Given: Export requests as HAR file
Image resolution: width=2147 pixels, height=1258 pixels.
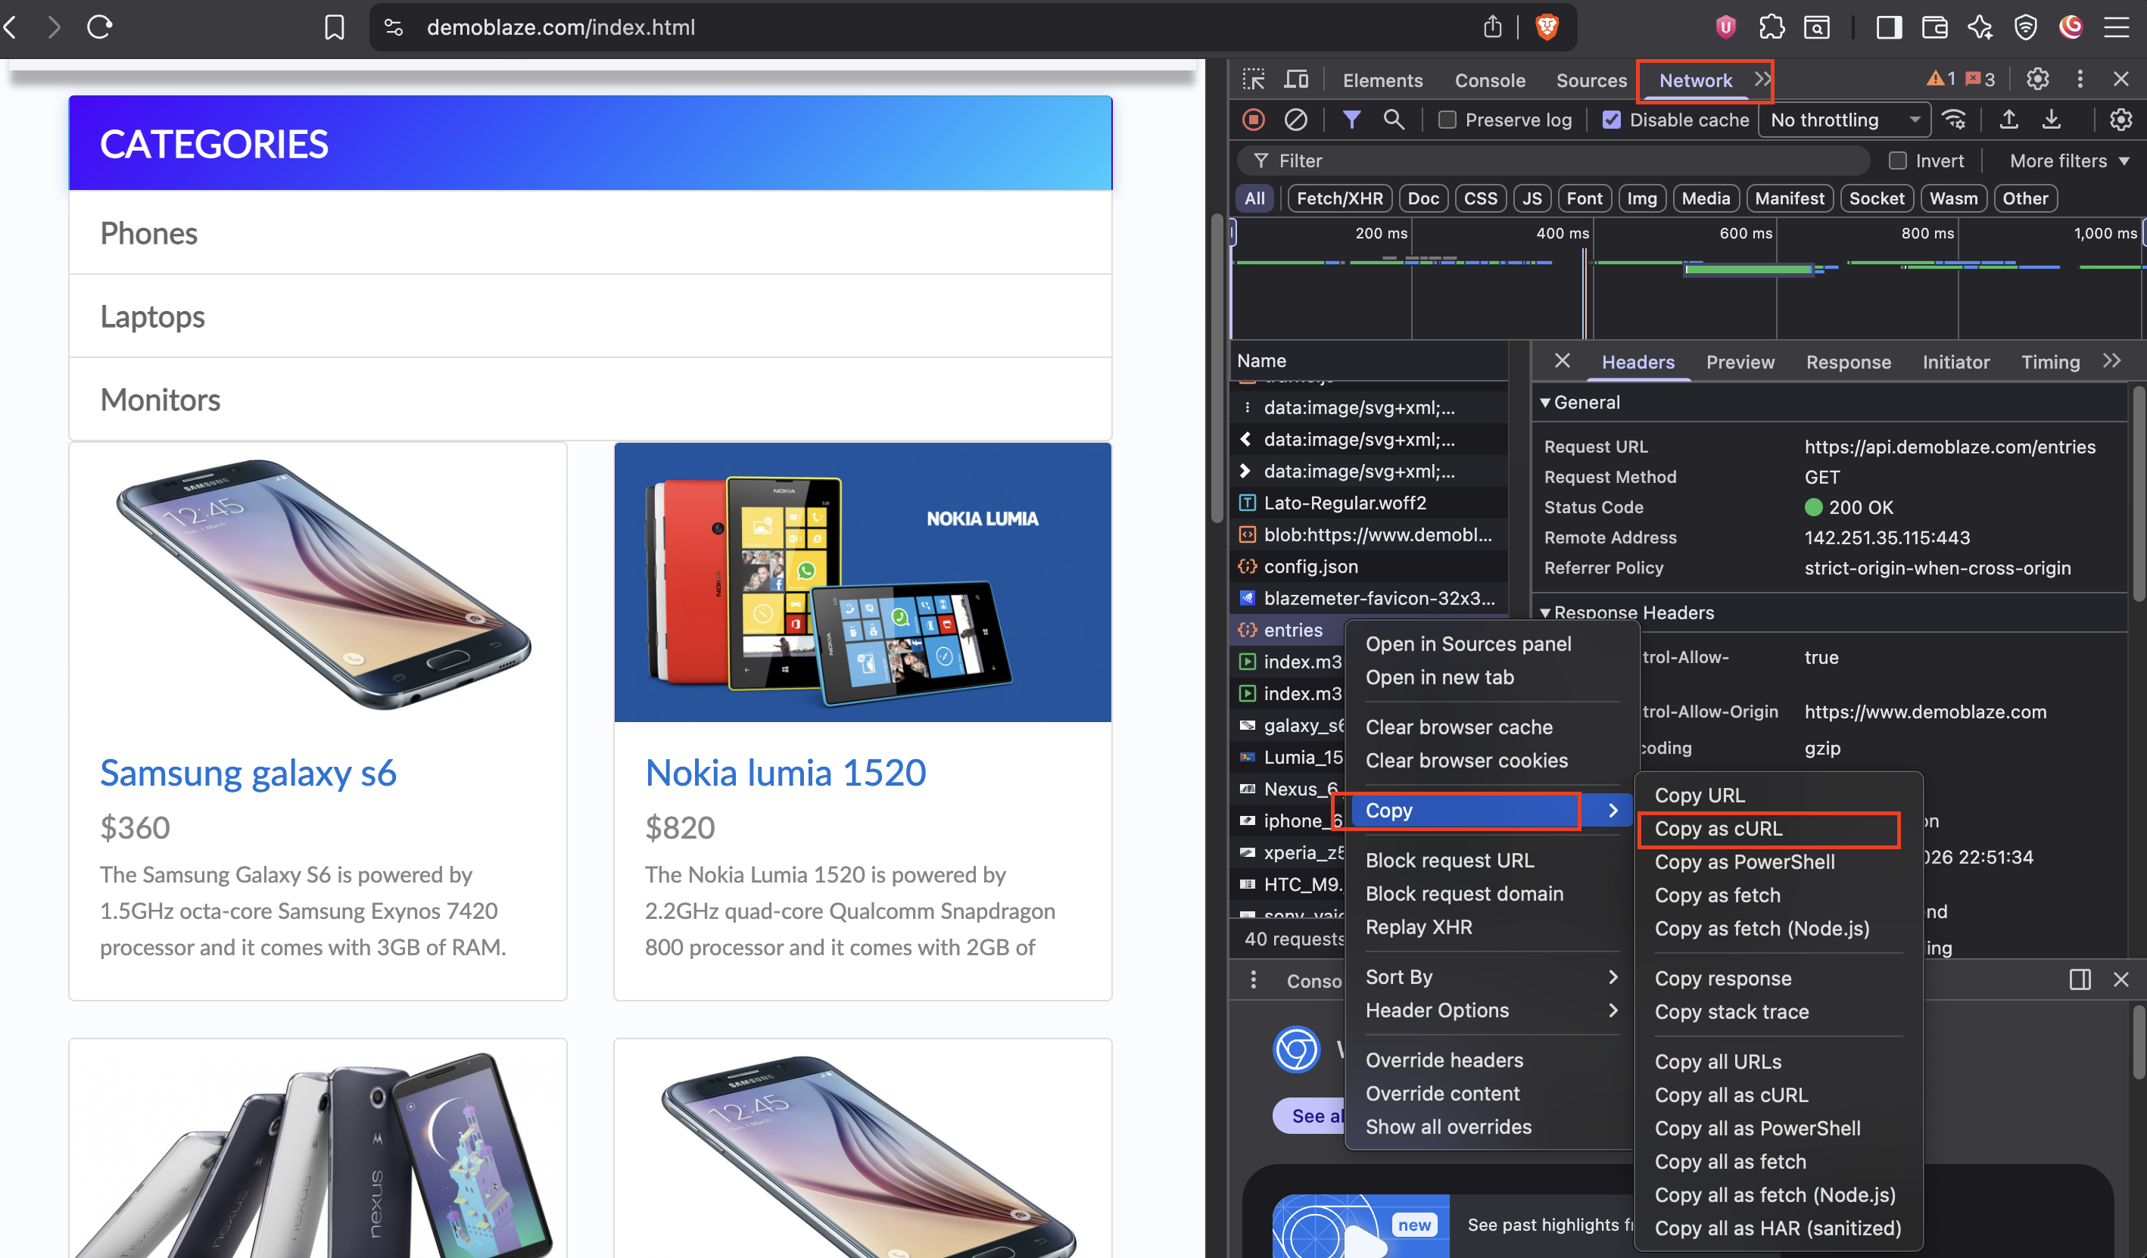Looking at the screenshot, I should [2052, 120].
